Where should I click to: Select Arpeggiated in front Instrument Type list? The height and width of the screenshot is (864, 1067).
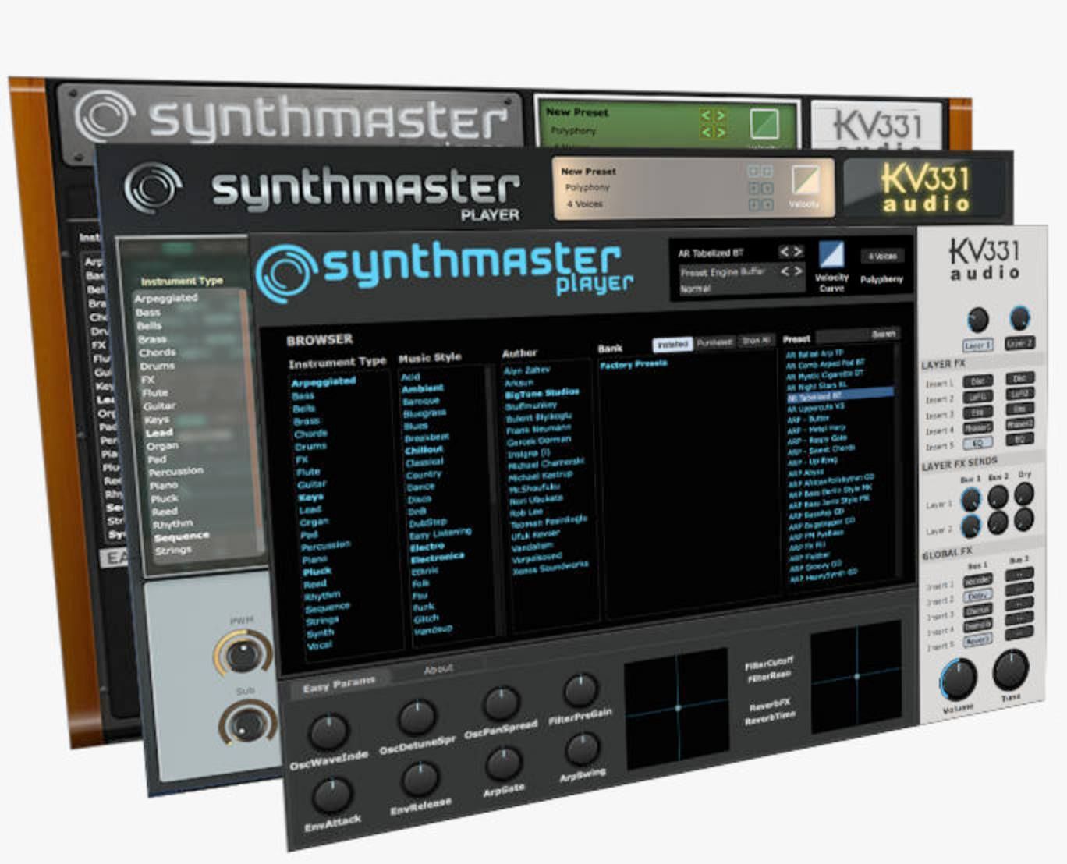(323, 382)
